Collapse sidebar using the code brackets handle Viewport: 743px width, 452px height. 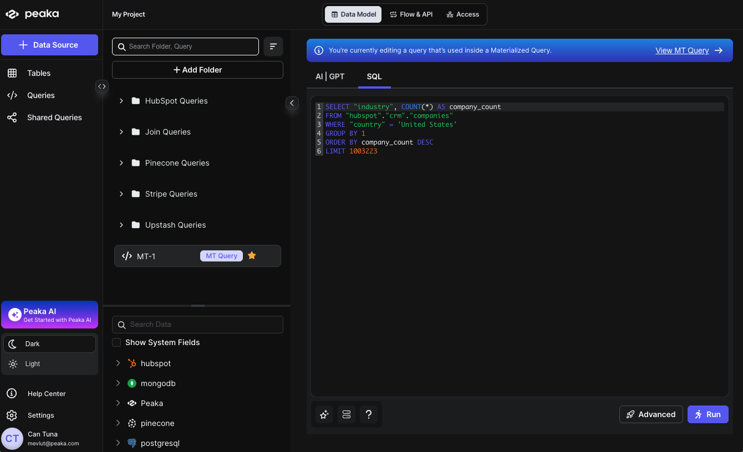pos(101,86)
